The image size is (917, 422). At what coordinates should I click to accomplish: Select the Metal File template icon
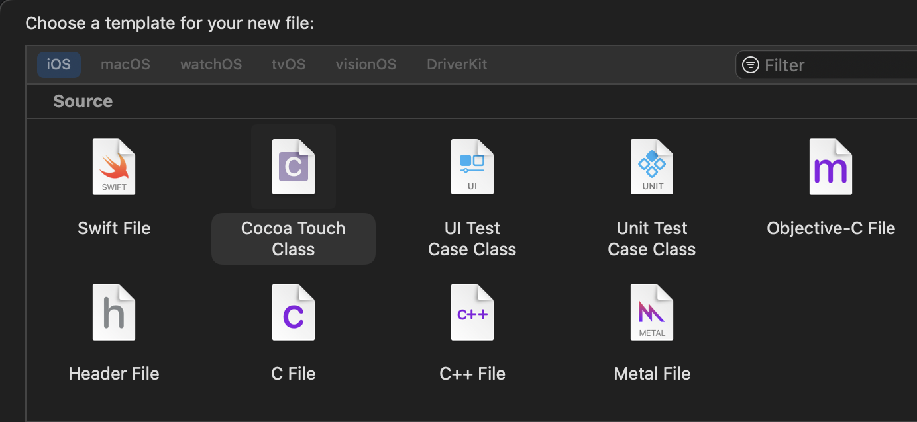click(652, 312)
